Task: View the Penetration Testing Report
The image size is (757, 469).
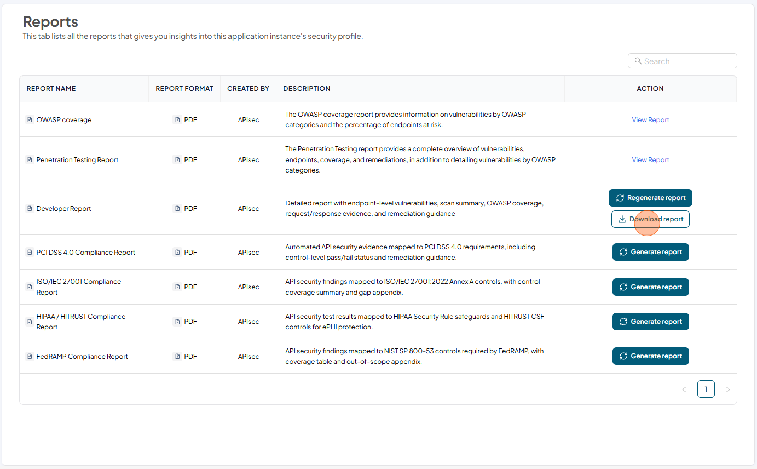Action: tap(650, 159)
